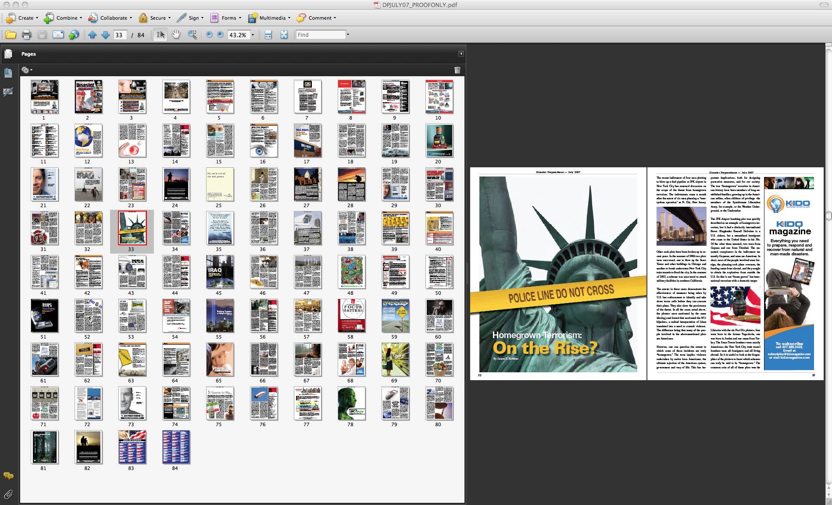Open the Collaborate dropdown menu

(x=110, y=18)
